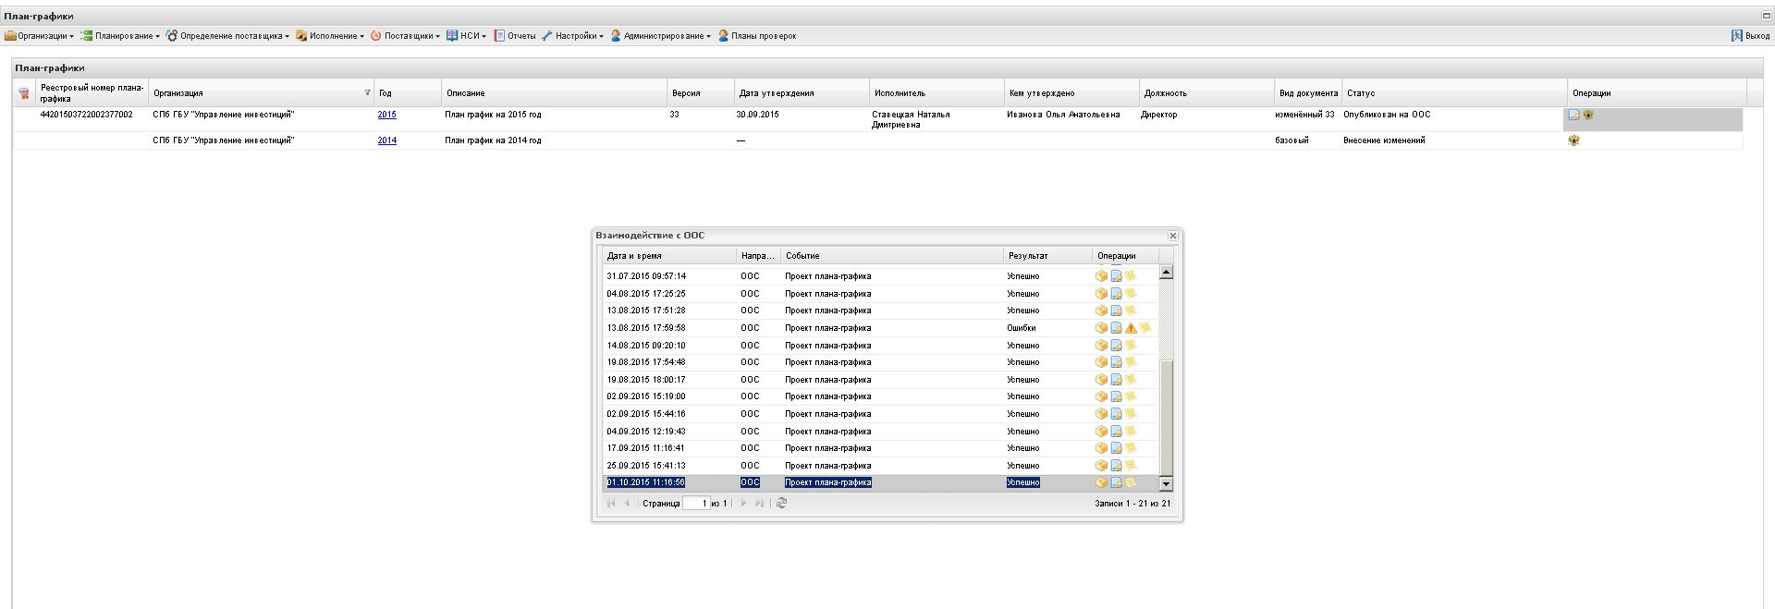Open Планы проверок section

tap(756, 36)
